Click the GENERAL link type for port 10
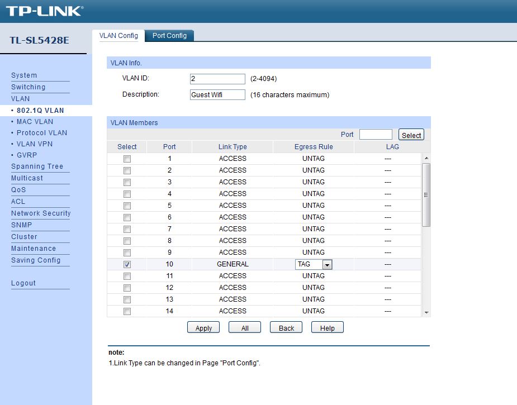This screenshot has width=517, height=405. [x=233, y=264]
